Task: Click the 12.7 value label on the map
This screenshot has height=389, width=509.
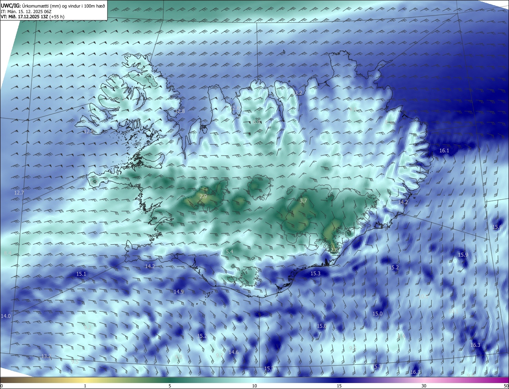Action: pyautogui.click(x=19, y=193)
